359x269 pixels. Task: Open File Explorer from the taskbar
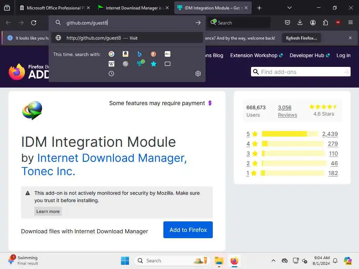point(219,261)
